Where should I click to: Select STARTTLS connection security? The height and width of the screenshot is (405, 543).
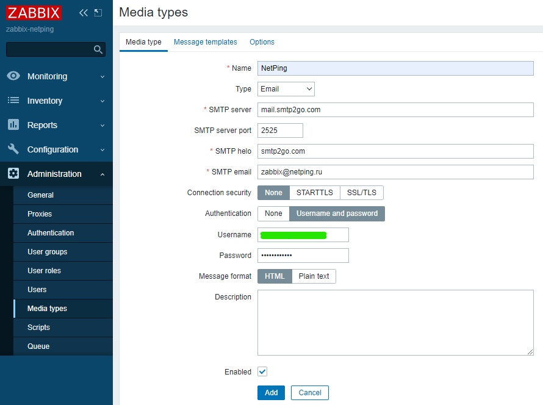click(x=314, y=193)
